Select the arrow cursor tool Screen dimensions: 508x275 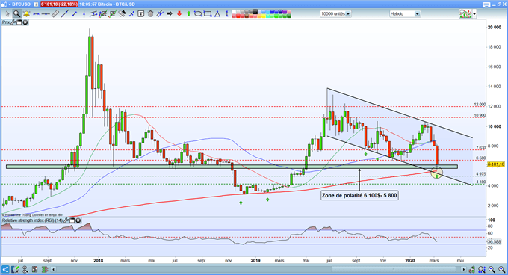(7, 14)
